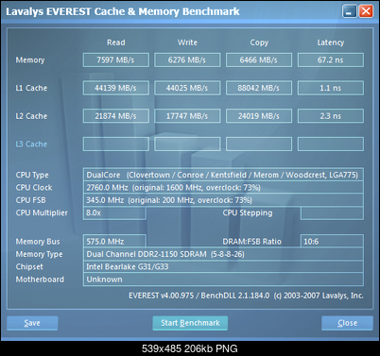380x356 pixels.
Task: Click the Memory Type DDR2-1150 field
Action: (223, 254)
